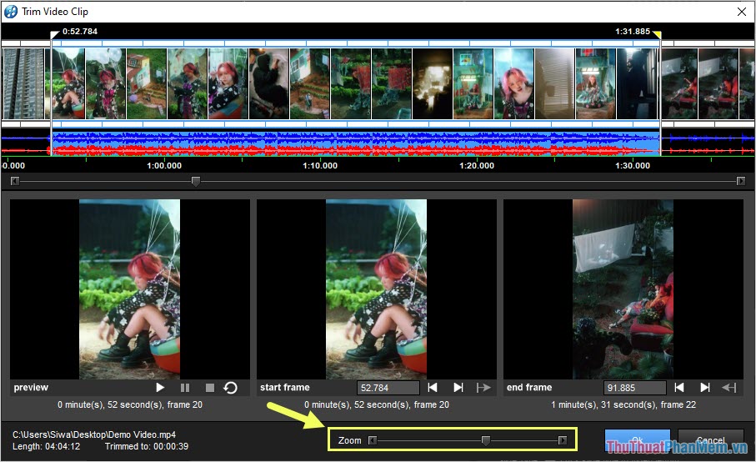Set end frame to current position

729,387
